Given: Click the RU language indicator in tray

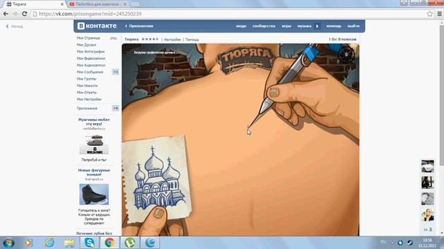Looking at the screenshot, I should (383, 242).
